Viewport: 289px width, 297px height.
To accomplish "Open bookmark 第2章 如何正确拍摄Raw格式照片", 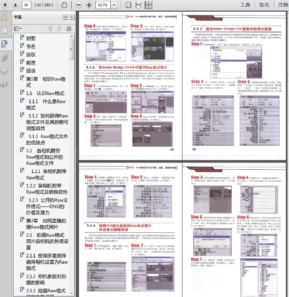I will [x=46, y=224].
